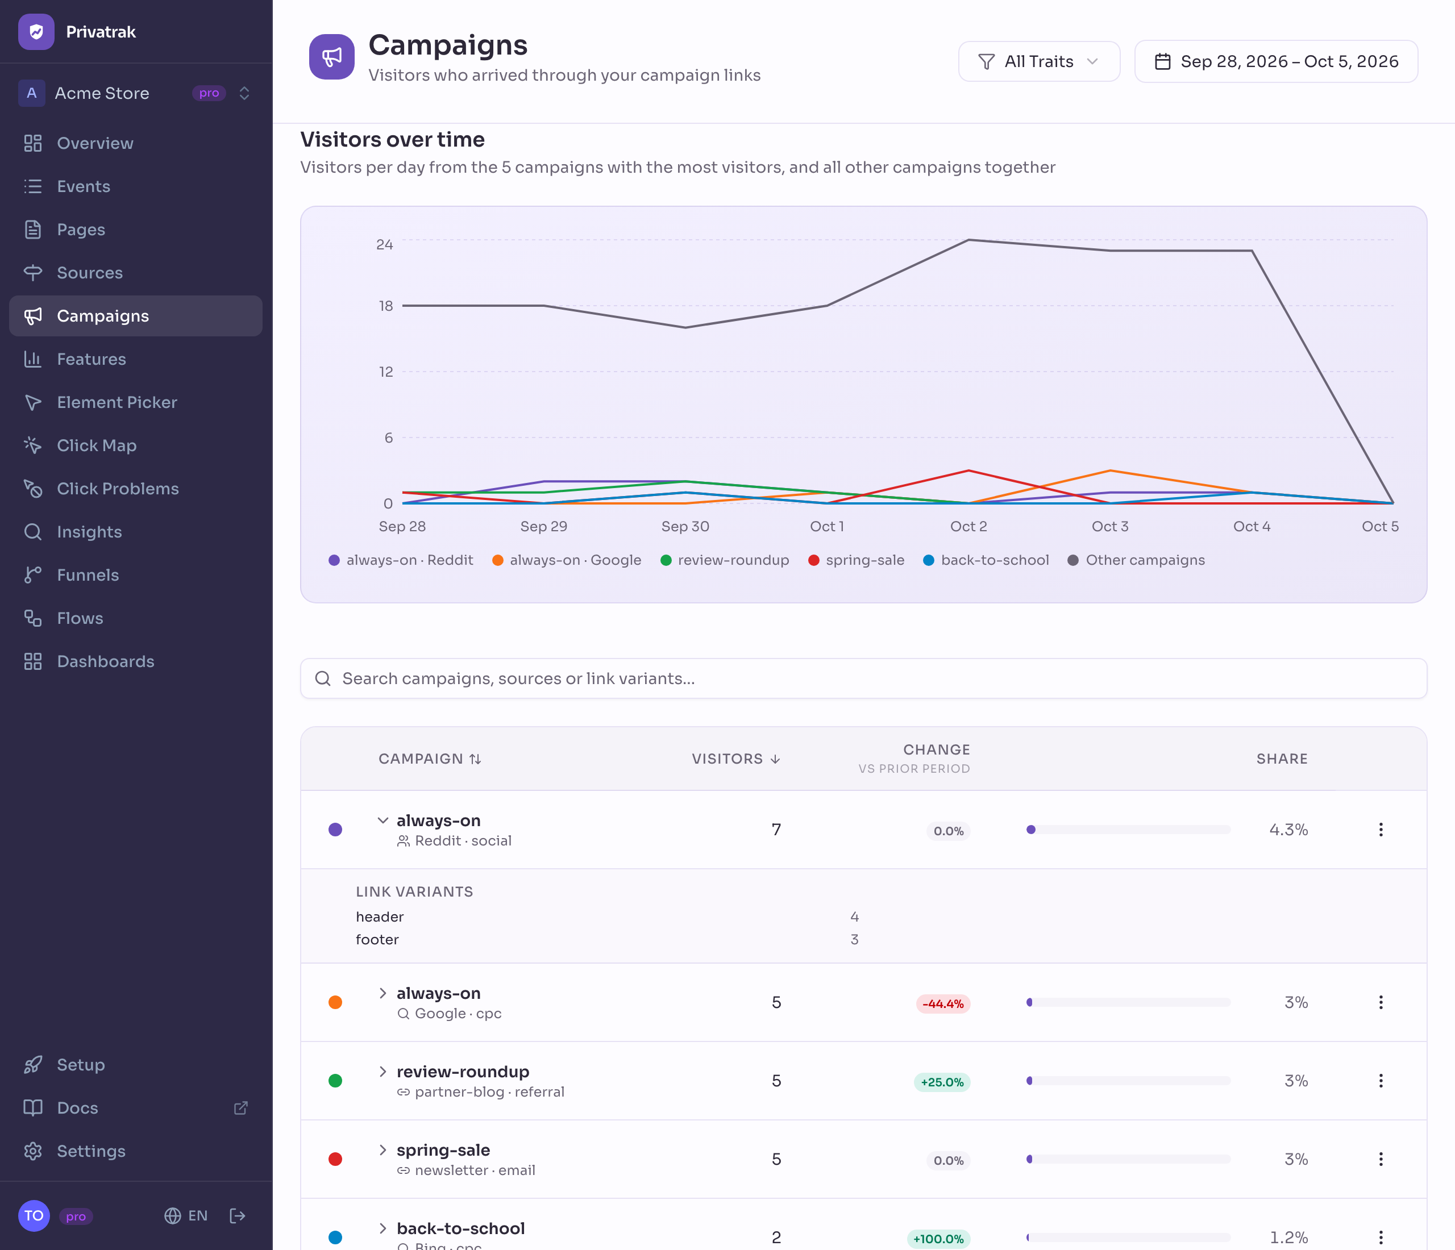This screenshot has height=1250, width=1455.
Task: Click the pro badge next to Acme Store
Action: tap(209, 93)
